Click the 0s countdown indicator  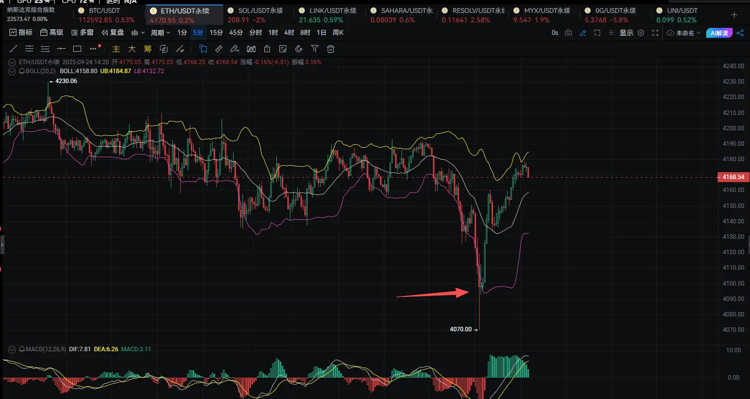[555, 33]
